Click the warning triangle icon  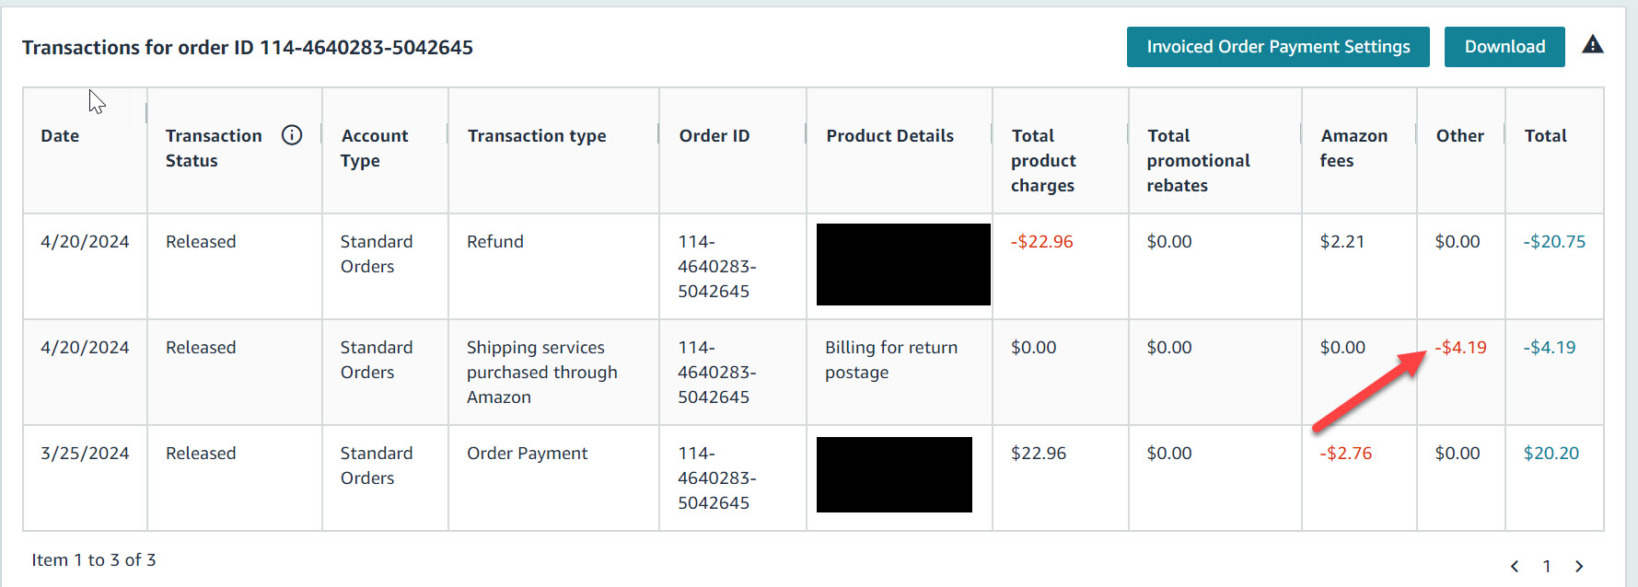tap(1593, 45)
